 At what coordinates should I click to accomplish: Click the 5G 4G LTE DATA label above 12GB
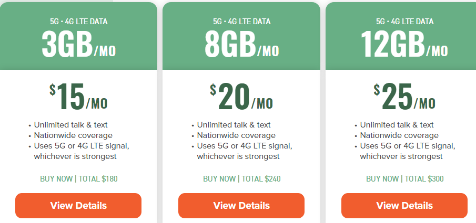tap(404, 22)
